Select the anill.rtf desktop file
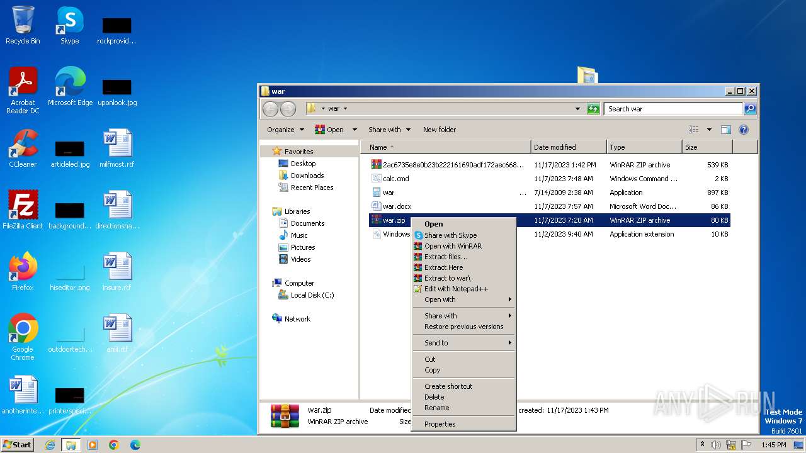Viewport: 806px width, 453px height. click(x=117, y=333)
